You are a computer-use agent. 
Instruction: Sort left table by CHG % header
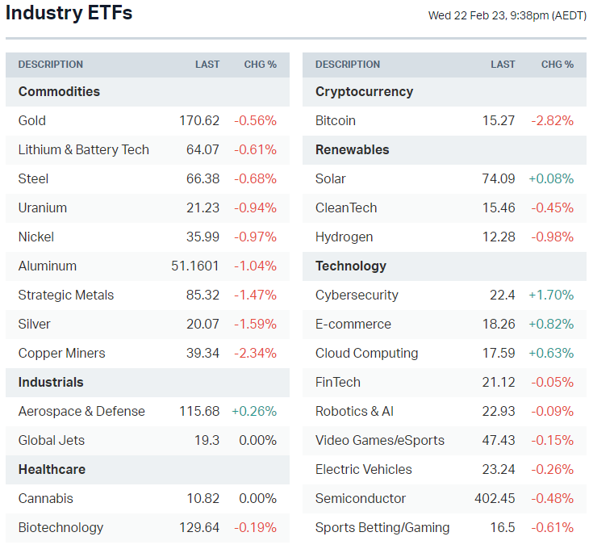point(260,65)
